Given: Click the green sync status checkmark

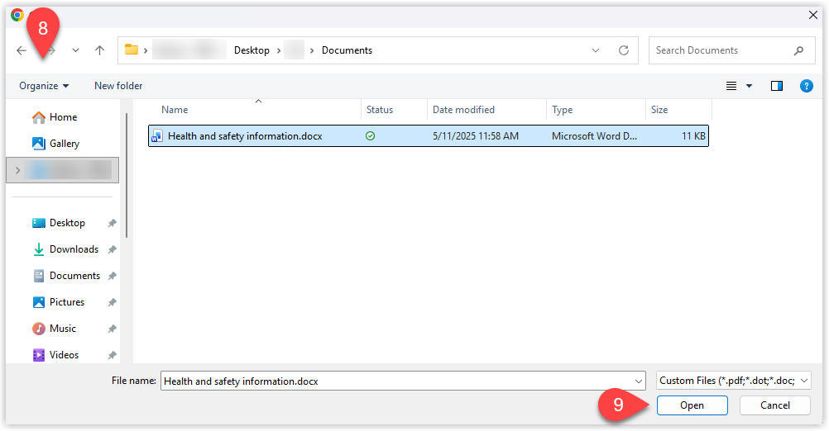Looking at the screenshot, I should (370, 136).
